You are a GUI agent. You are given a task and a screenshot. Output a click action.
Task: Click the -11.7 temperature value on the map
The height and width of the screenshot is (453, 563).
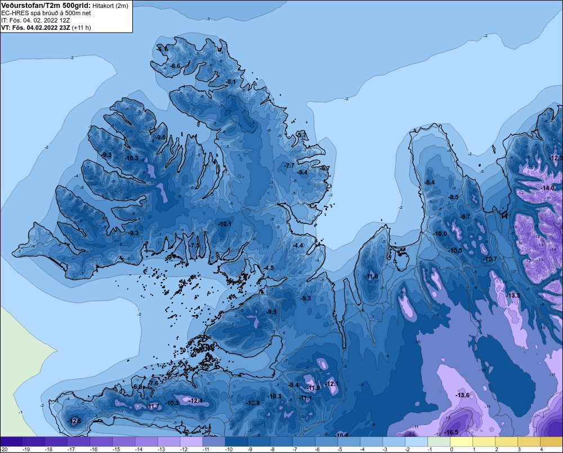(x=153, y=406)
